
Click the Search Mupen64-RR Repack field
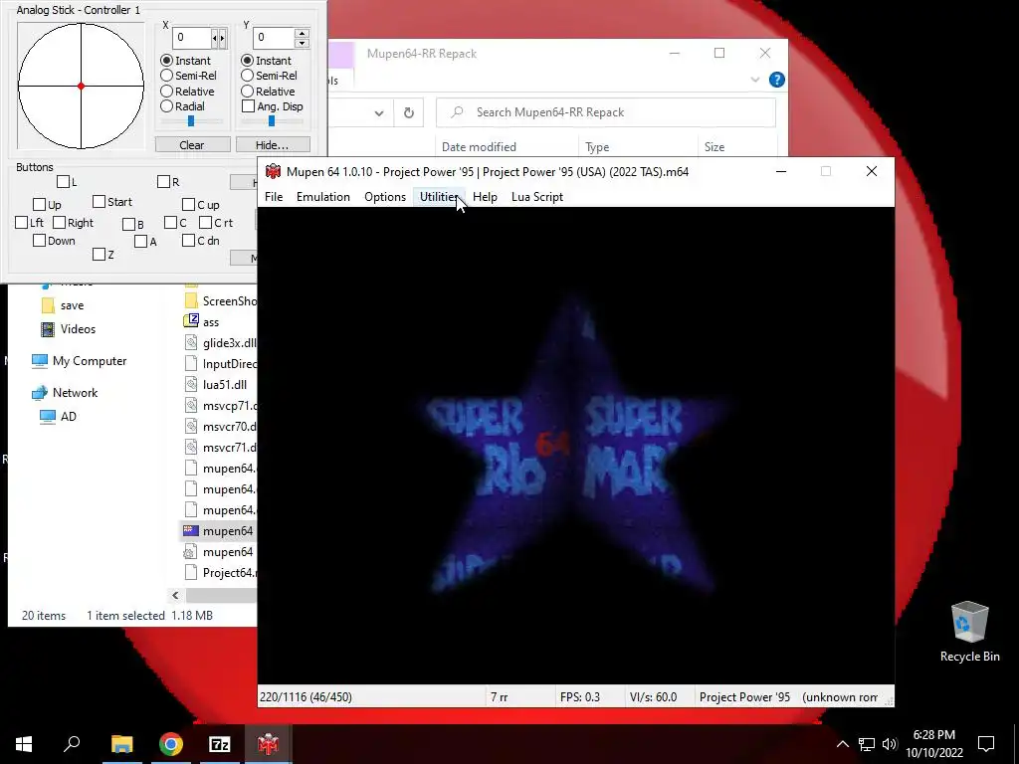606,112
